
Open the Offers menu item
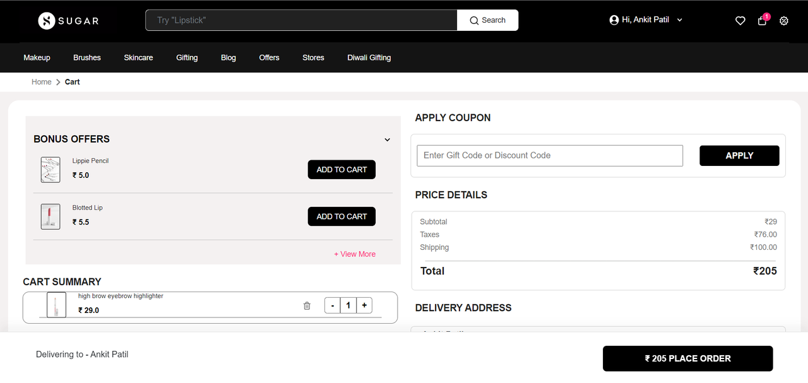(x=269, y=57)
